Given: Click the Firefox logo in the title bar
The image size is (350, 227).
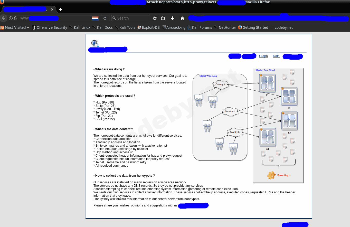Looking at the screenshot, I should (x=2, y=2).
